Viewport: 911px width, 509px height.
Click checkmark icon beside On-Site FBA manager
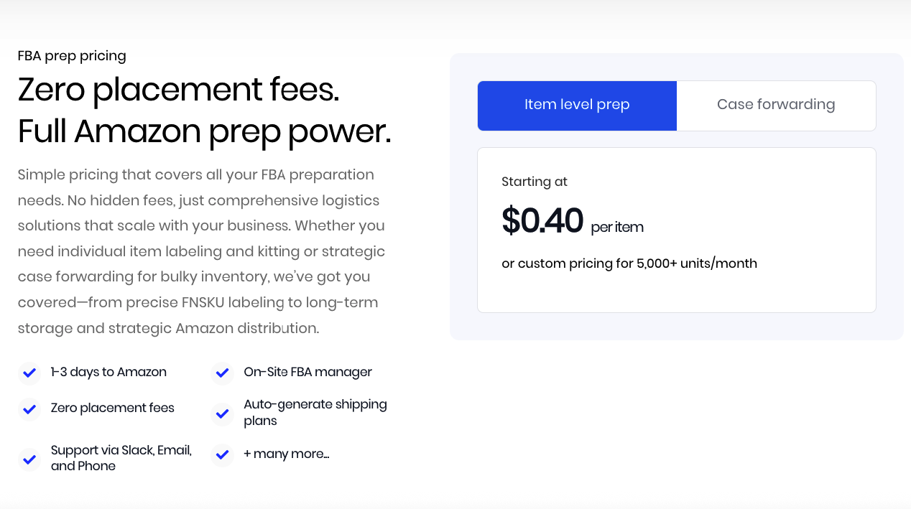pyautogui.click(x=222, y=373)
